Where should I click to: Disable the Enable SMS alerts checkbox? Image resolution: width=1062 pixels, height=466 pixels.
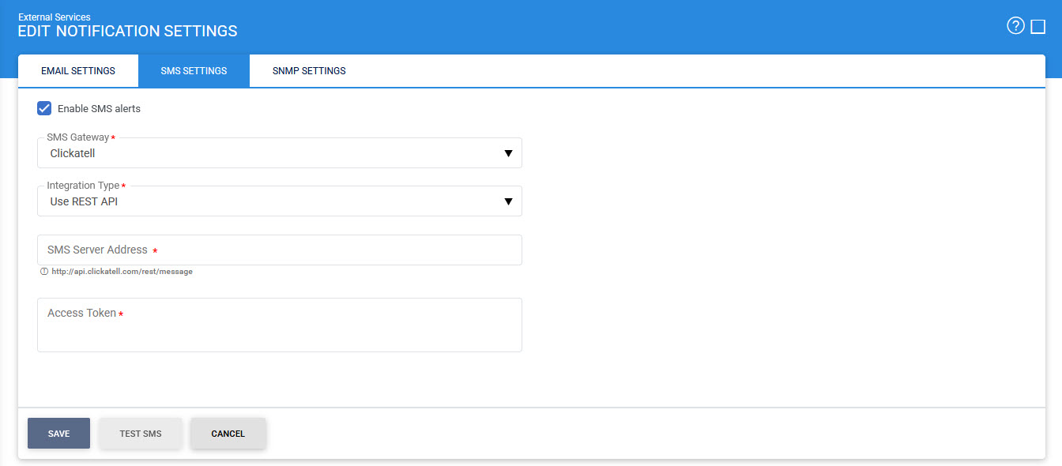click(x=45, y=108)
